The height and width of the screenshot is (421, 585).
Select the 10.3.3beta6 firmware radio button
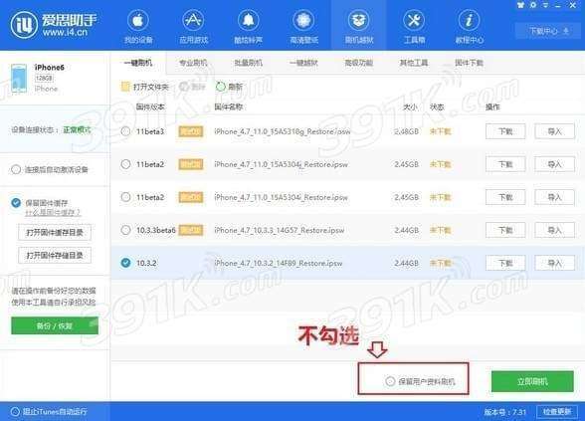[x=125, y=230]
